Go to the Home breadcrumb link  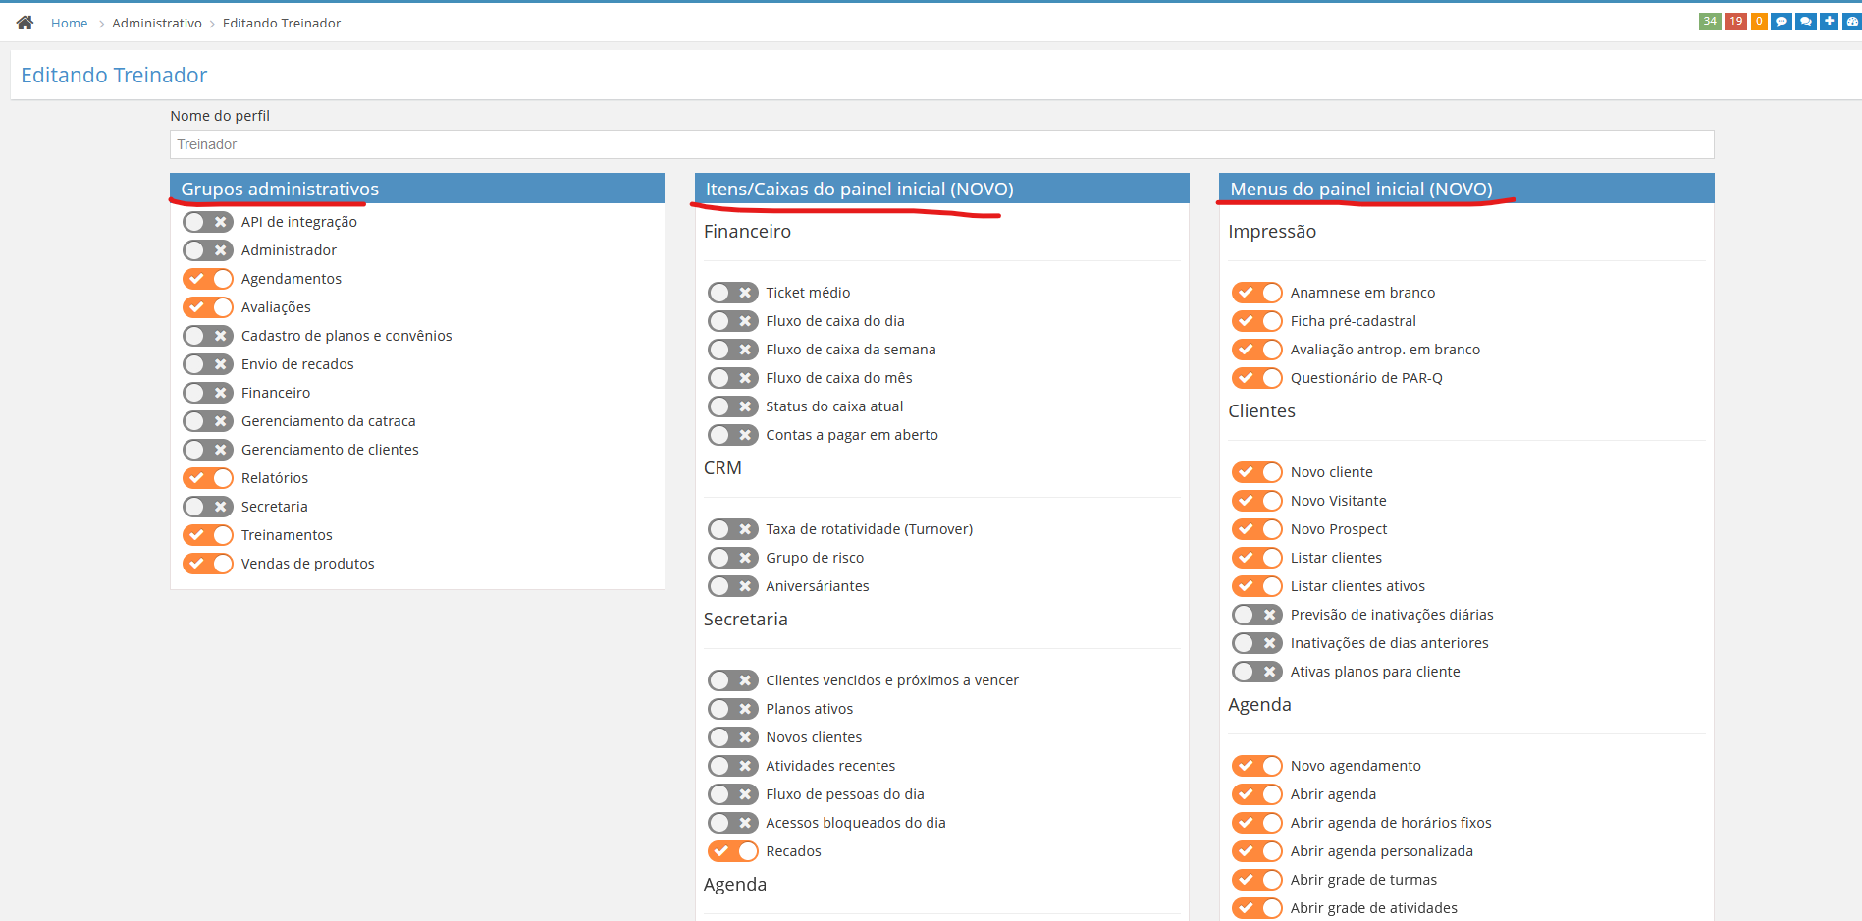point(69,23)
